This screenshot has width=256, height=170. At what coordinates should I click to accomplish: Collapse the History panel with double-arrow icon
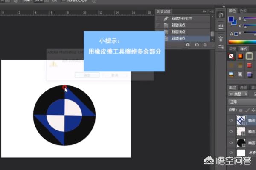204,11
